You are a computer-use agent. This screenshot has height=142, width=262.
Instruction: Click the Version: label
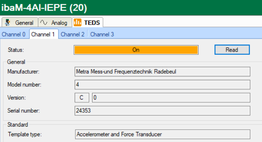17,98
